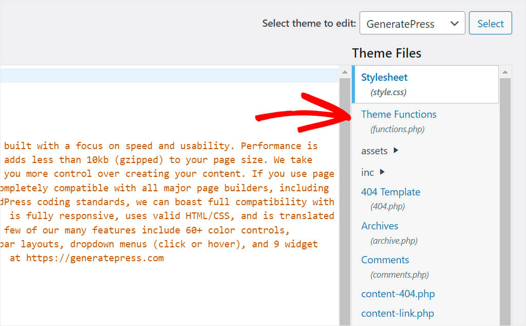This screenshot has height=326, width=526.
Task: Click the Select button
Action: pyautogui.click(x=490, y=23)
